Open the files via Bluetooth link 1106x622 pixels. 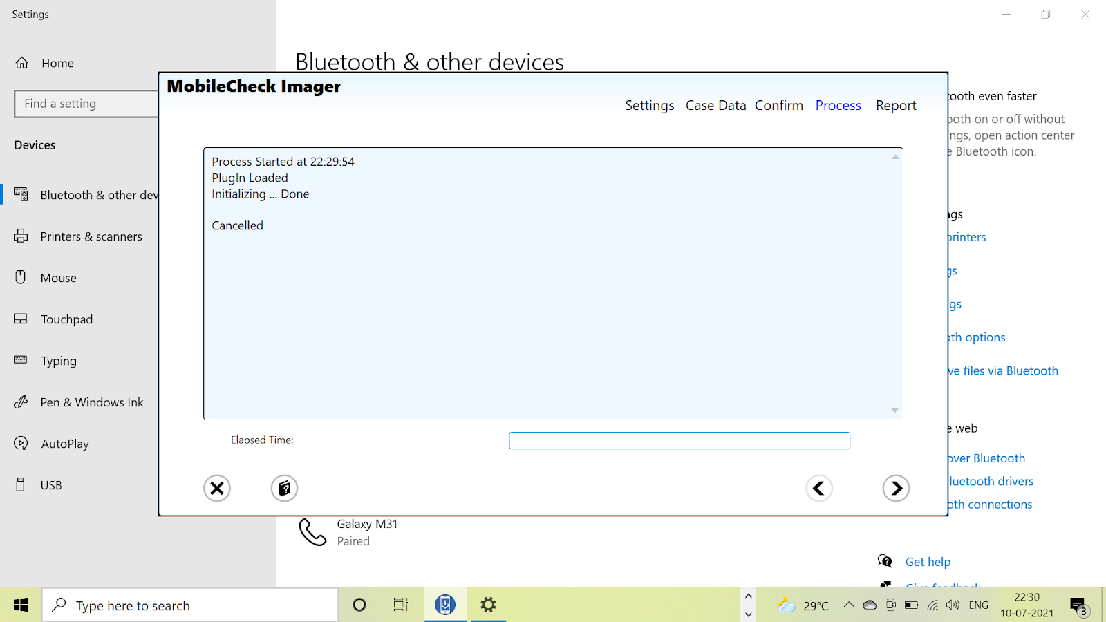(x=1003, y=371)
